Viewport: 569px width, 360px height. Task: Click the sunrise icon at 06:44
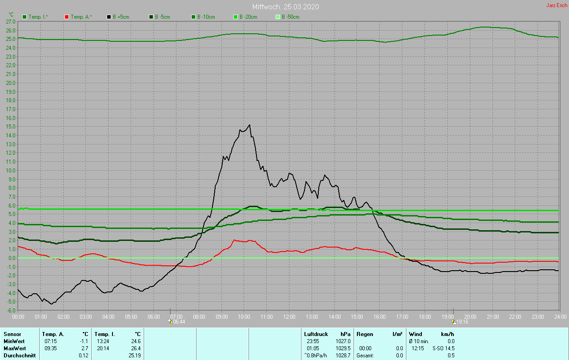(x=170, y=321)
